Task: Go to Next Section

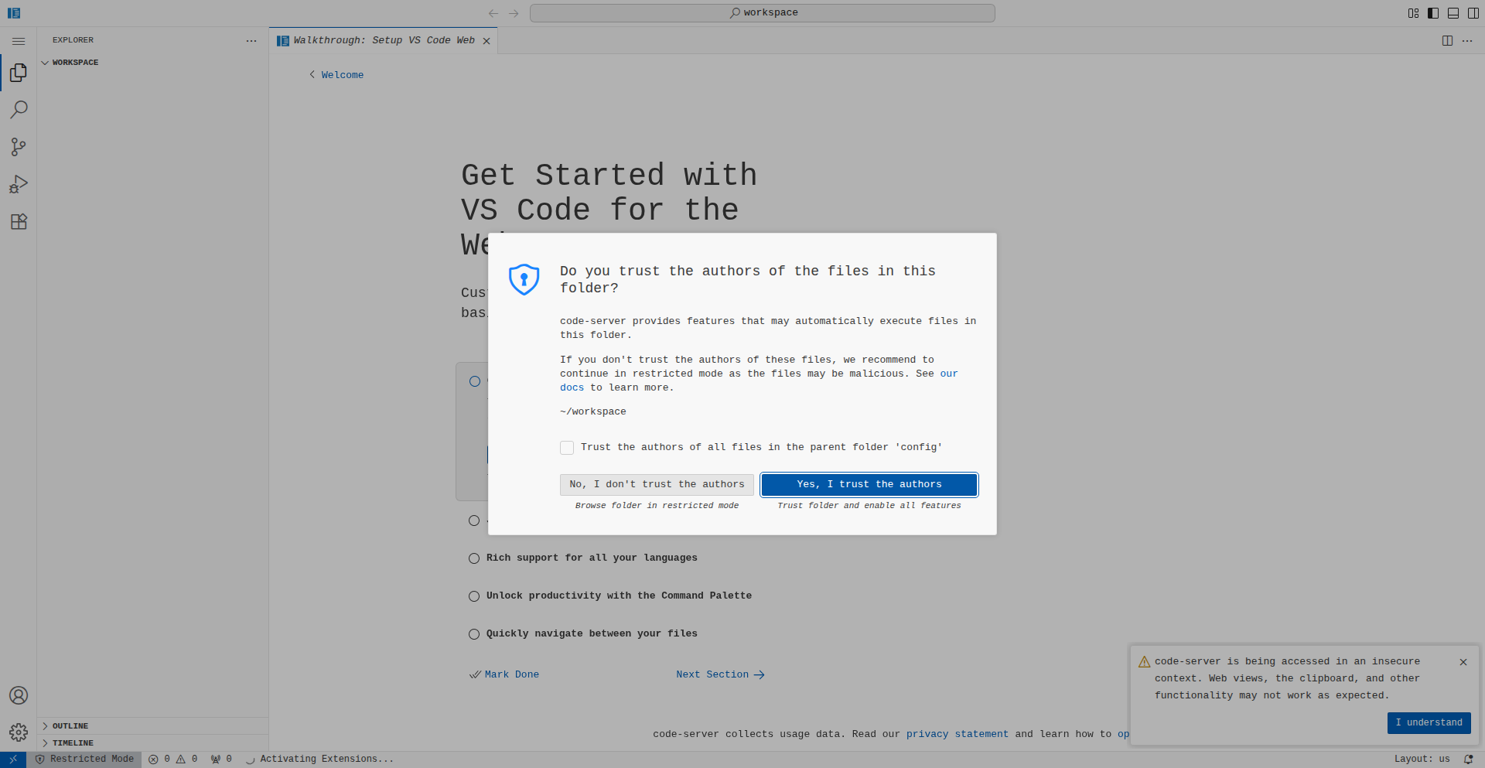Action: pos(720,675)
